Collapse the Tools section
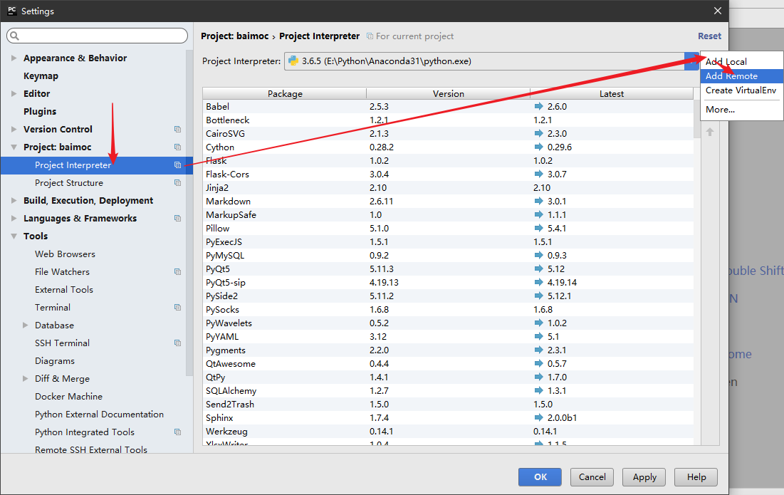 pos(14,236)
